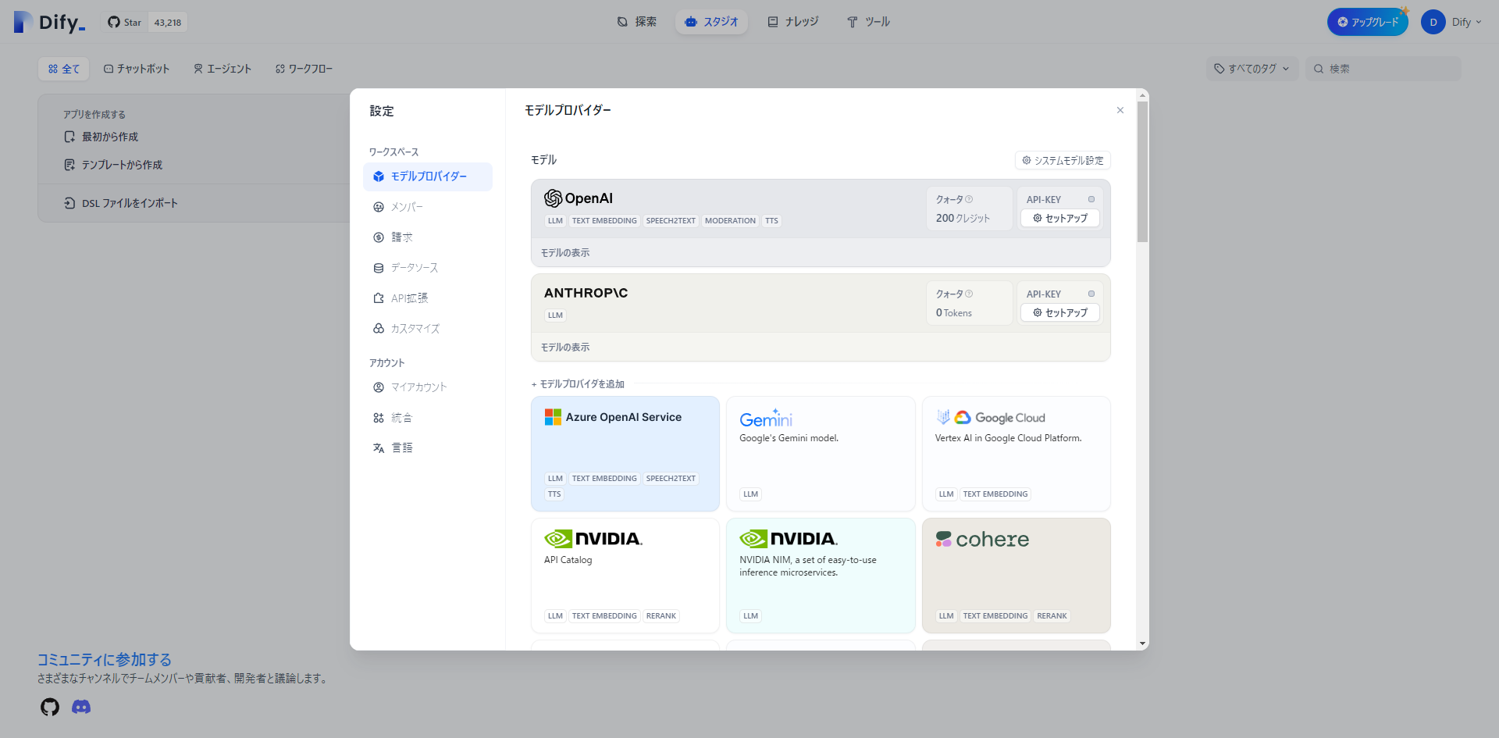Add NVIDIA NIM provider card

point(821,576)
